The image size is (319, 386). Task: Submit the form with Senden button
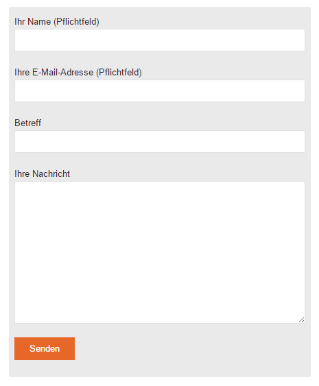coord(45,348)
